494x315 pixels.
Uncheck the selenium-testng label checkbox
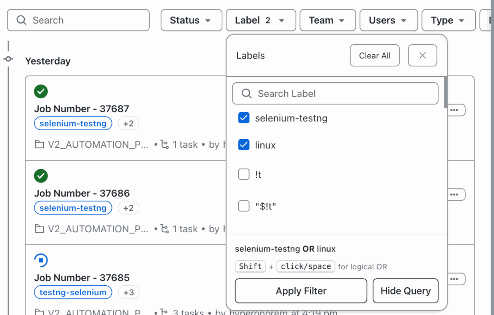pos(244,118)
